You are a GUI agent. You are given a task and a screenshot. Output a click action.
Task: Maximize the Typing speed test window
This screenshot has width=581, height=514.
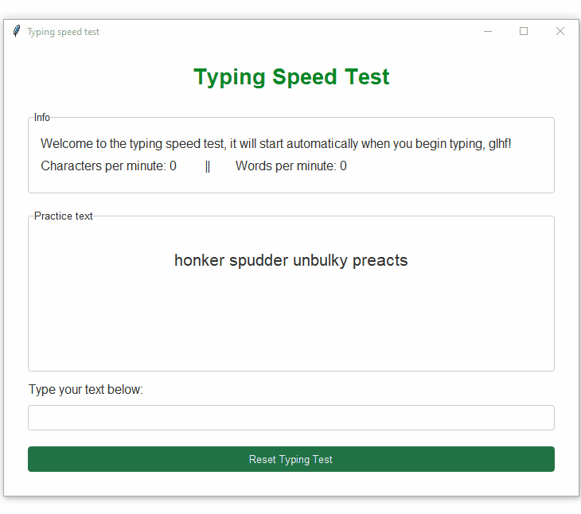(524, 32)
